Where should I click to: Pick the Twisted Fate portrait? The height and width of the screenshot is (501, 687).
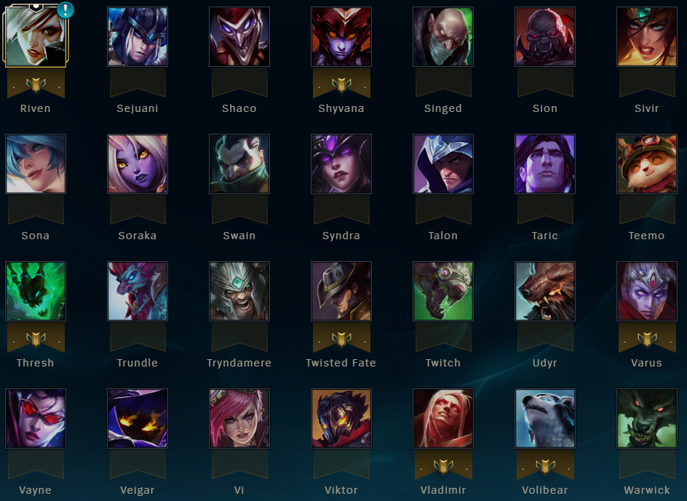tap(341, 292)
